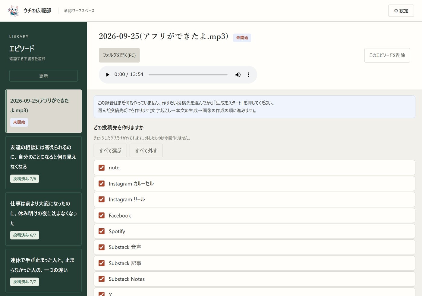Open 設定 with the gear icon

401,11
